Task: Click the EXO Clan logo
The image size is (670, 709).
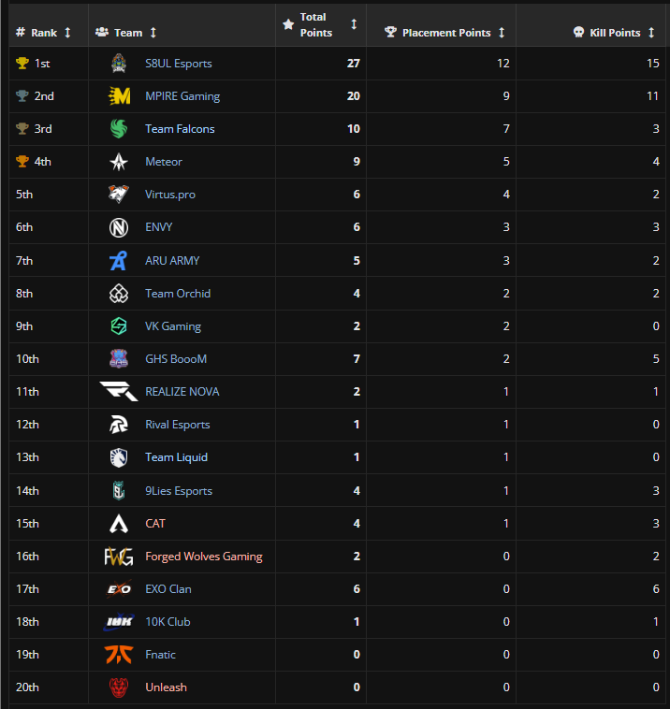Action: coord(119,588)
